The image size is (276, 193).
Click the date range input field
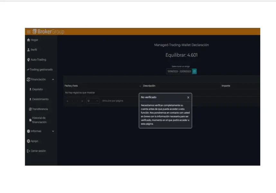[179, 71]
